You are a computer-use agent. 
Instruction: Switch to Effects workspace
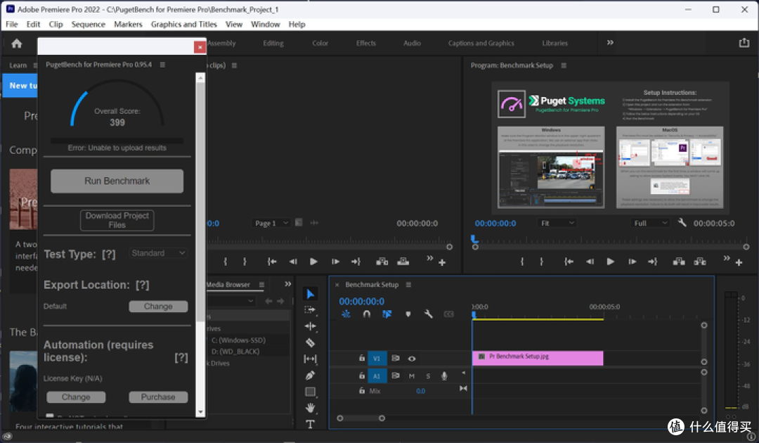[366, 43]
